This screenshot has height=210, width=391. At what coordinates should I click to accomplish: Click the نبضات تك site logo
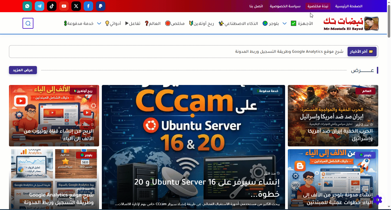[x=351, y=24]
